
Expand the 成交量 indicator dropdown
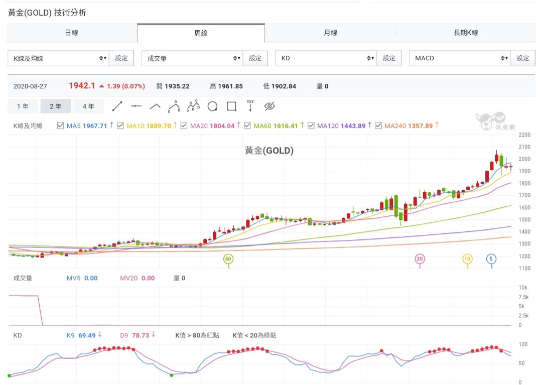tap(192, 58)
